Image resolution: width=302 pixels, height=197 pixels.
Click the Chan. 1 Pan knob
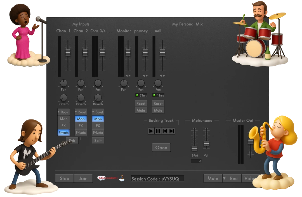tap(63, 83)
